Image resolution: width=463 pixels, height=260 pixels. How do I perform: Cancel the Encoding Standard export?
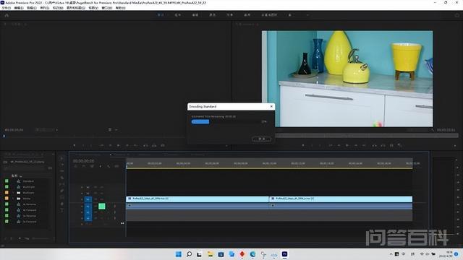(262, 139)
